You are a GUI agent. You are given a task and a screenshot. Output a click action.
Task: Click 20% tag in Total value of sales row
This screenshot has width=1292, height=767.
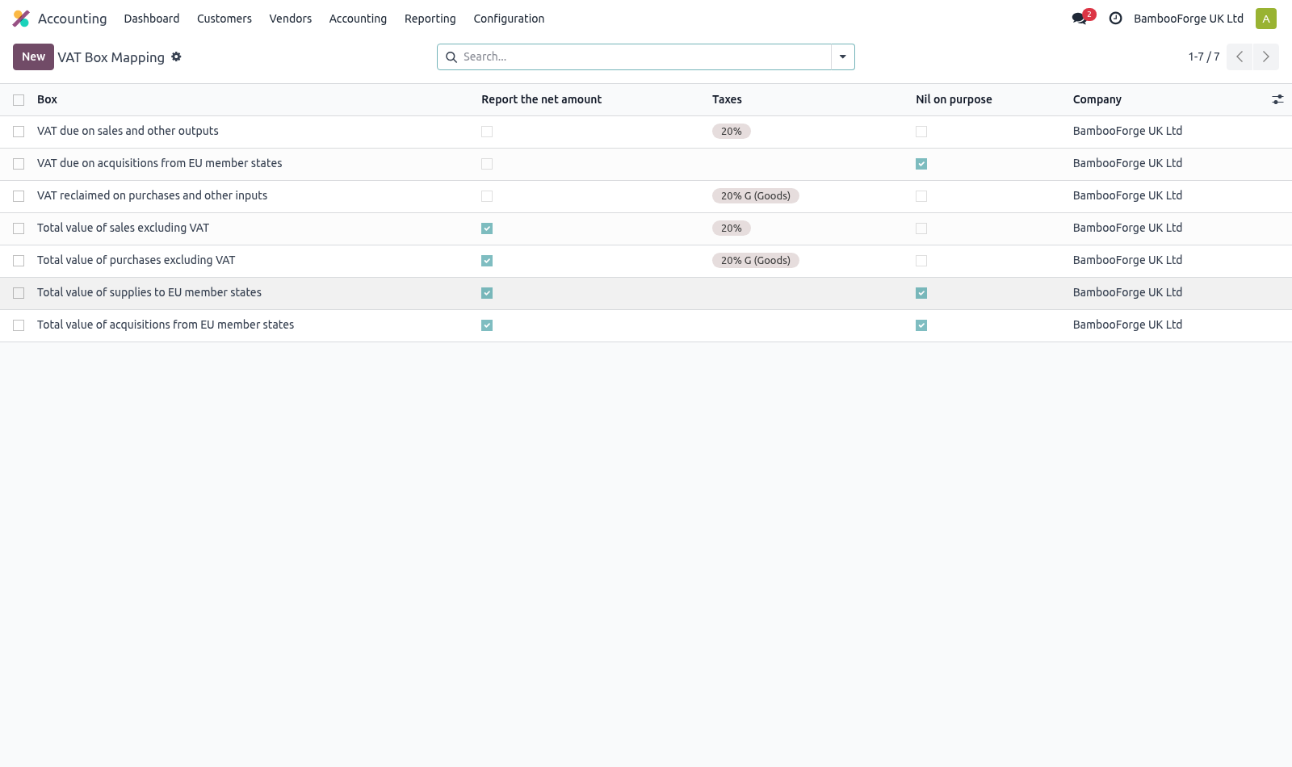[732, 228]
